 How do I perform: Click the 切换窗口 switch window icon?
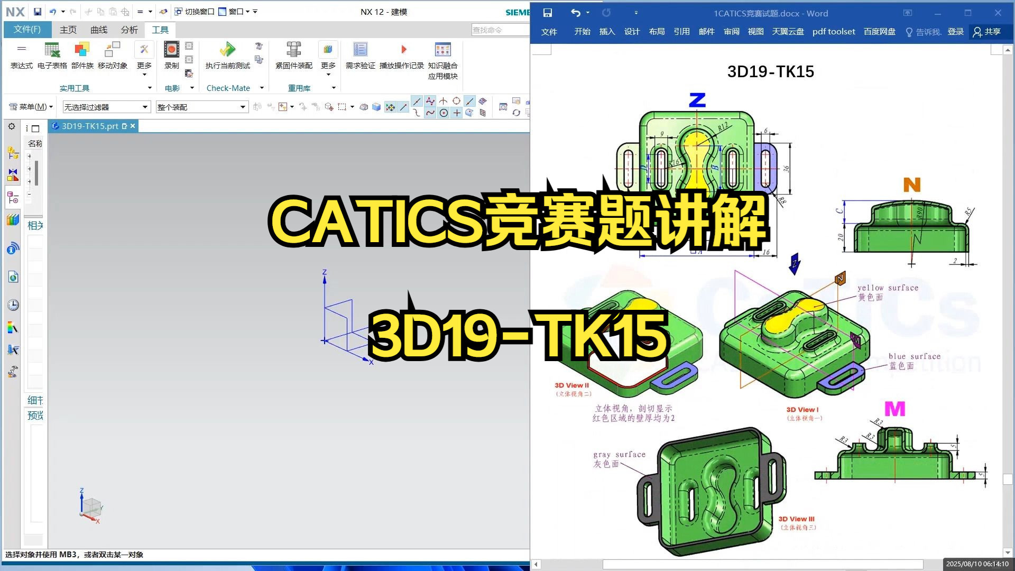(195, 12)
